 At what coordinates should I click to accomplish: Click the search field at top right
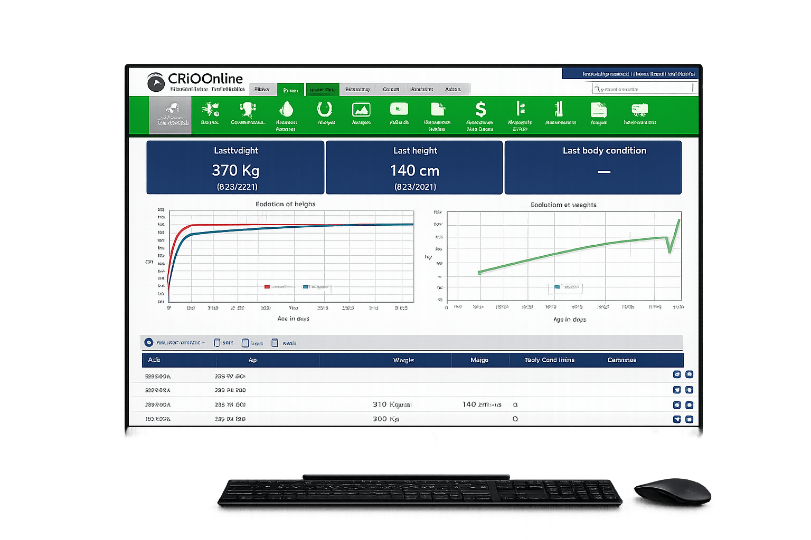(644, 89)
